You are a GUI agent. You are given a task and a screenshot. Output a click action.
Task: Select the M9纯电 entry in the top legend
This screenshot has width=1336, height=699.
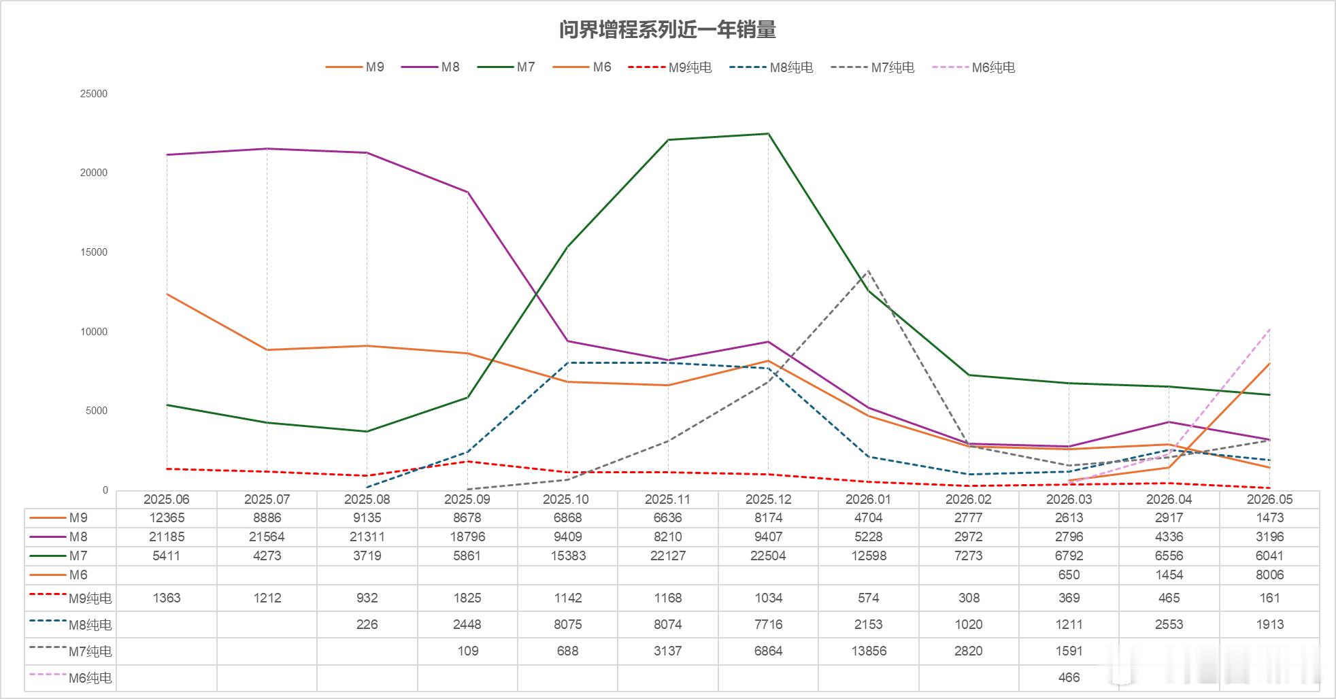coord(670,67)
